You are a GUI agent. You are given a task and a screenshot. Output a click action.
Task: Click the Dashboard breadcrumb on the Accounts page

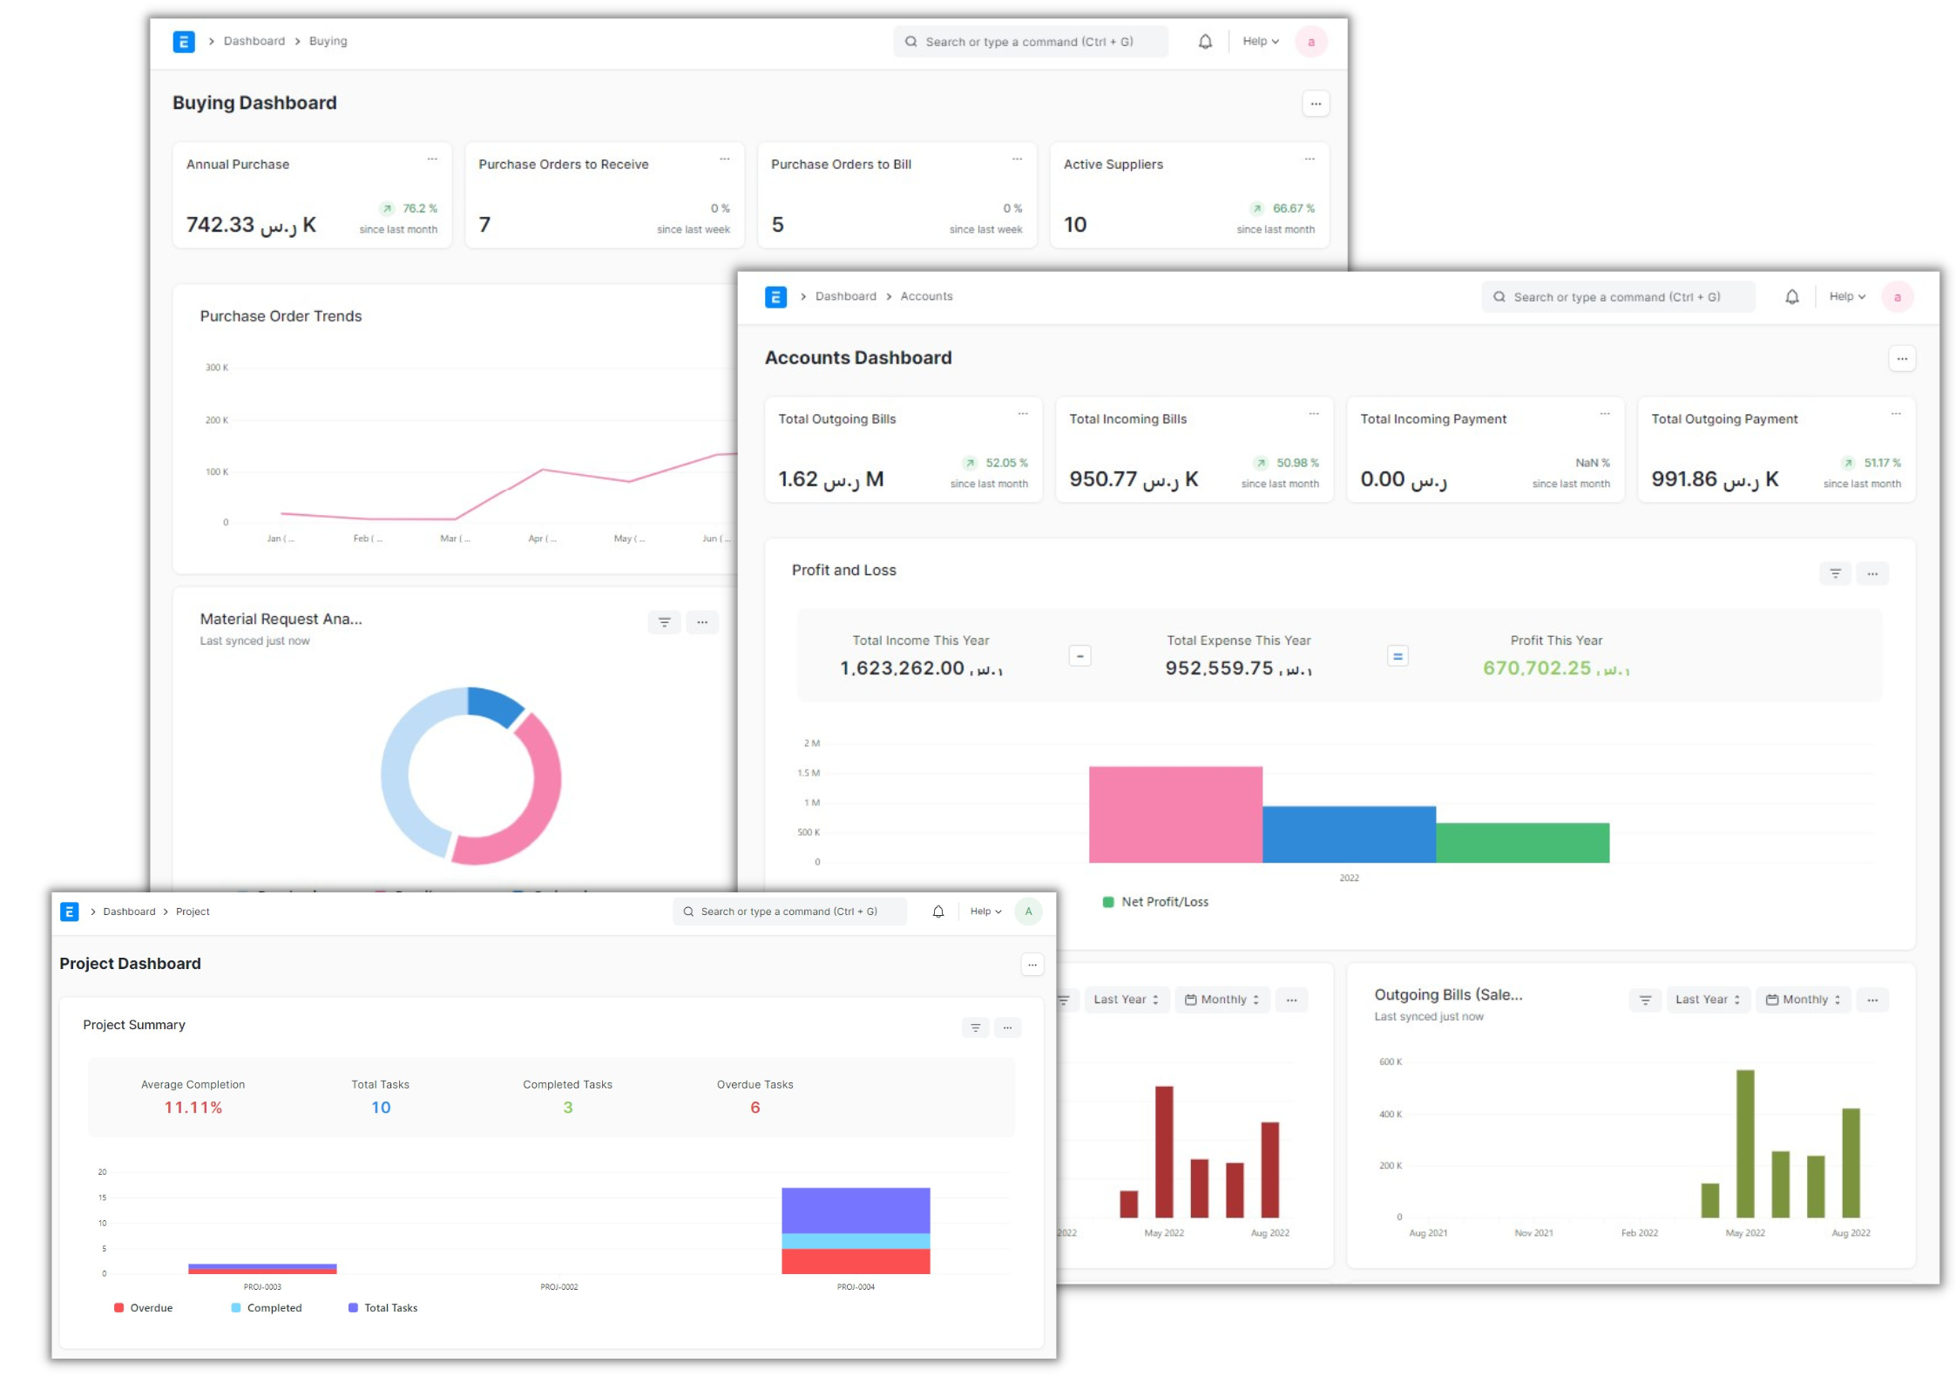[844, 296]
